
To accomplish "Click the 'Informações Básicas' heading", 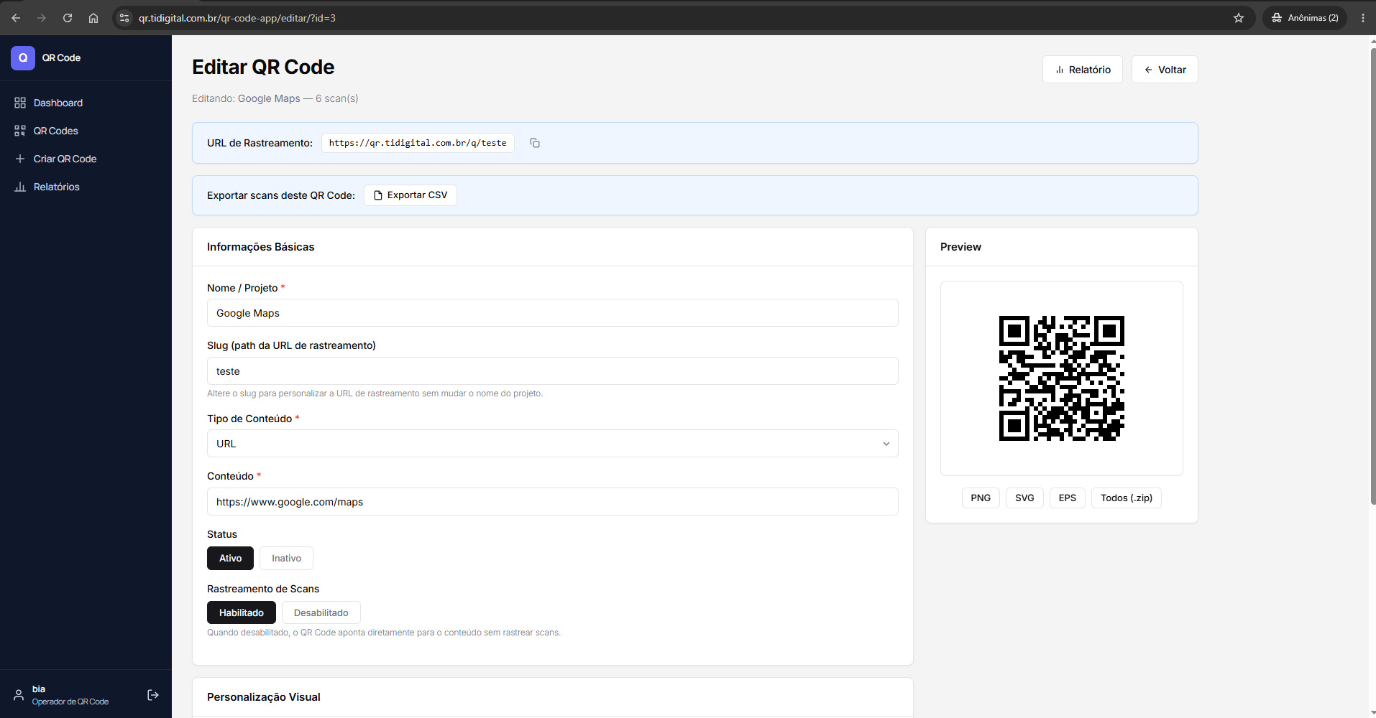I will coord(261,247).
